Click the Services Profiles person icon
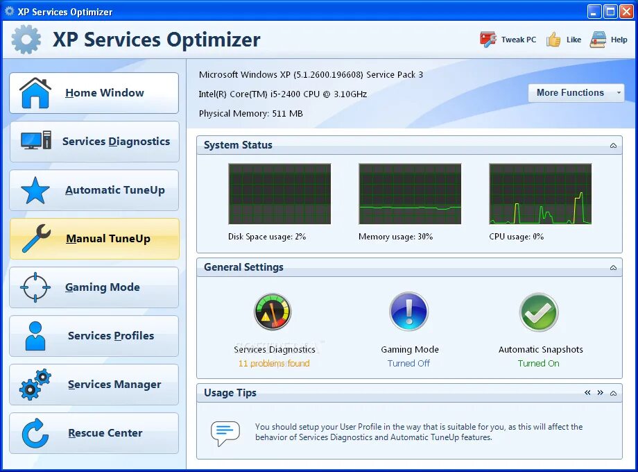This screenshot has height=472, width=638. (x=35, y=336)
